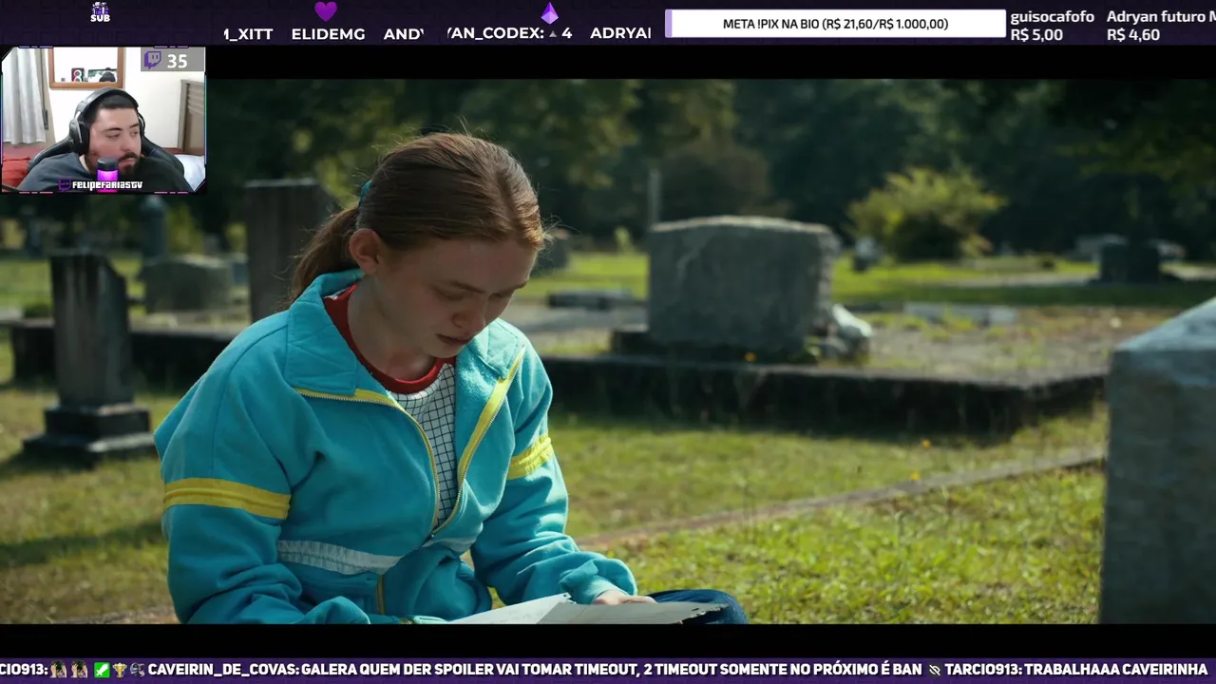Click the green checkmark emote in chat ticker
1216x684 pixels.
[102, 670]
